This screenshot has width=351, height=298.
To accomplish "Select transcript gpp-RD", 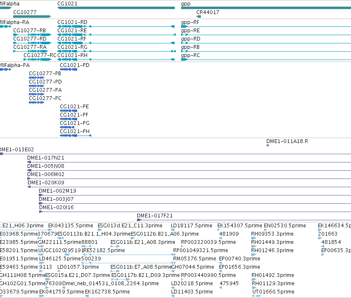I will pyautogui.click(x=266, y=43).
